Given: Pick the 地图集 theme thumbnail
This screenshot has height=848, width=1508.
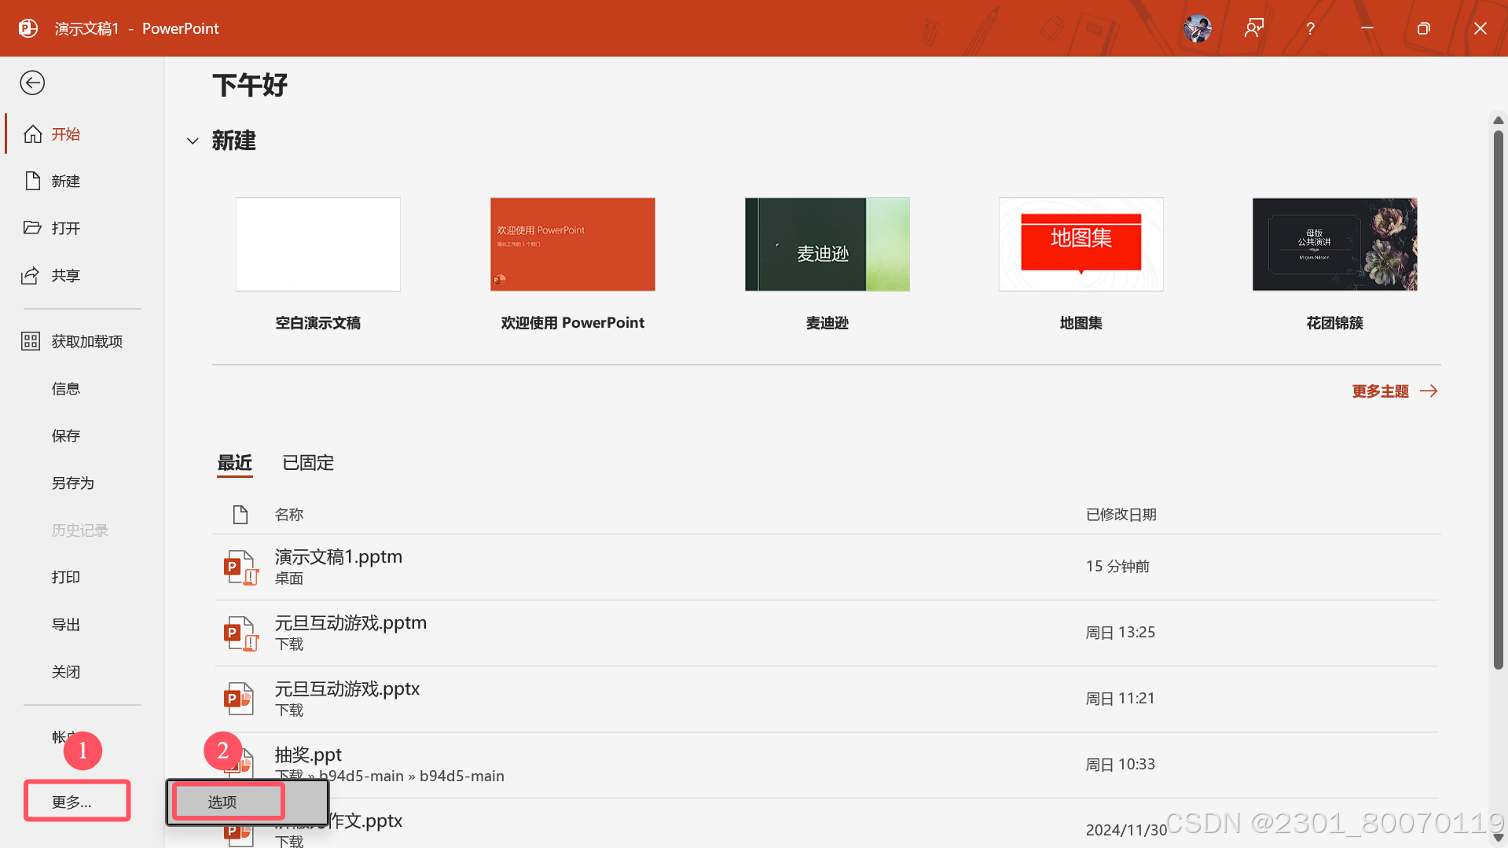Looking at the screenshot, I should point(1081,244).
